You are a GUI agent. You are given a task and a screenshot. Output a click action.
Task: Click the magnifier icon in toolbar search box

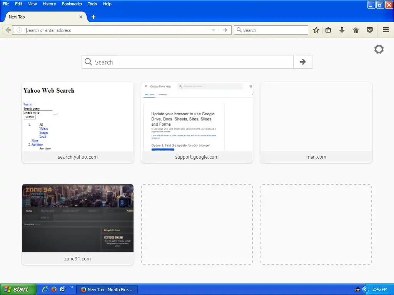pos(239,30)
